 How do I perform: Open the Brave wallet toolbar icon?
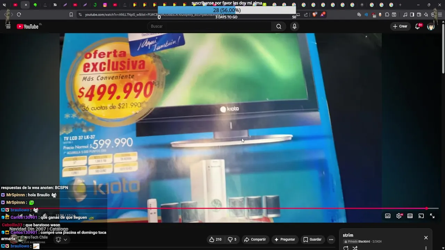point(419,15)
